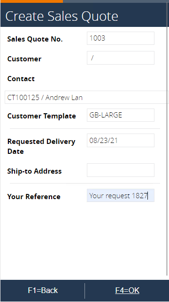This screenshot has height=302, width=169.
Task: Click the vertical scrollbar on the right edge
Action: pyautogui.click(x=167, y=139)
